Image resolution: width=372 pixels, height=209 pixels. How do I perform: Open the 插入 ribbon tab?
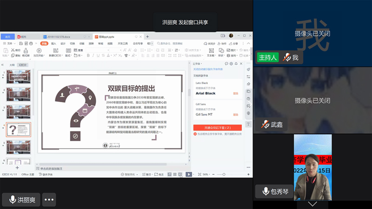coord(53,43)
